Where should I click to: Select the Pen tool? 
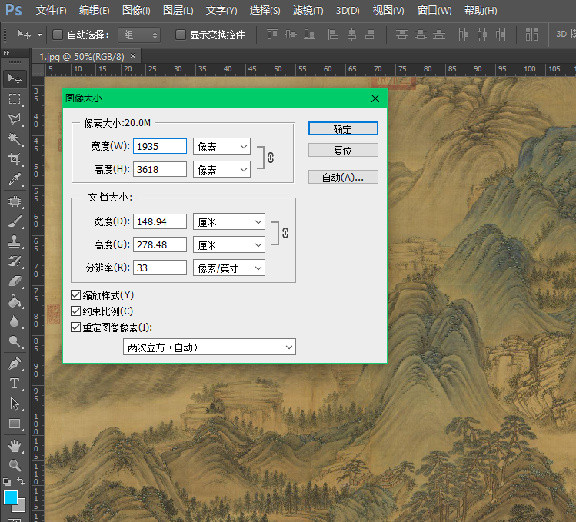tap(15, 364)
